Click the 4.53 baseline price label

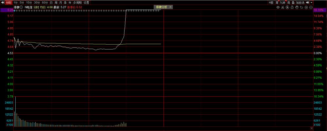click(x=10, y=53)
